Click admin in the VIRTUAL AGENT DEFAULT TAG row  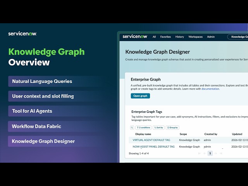207,140
